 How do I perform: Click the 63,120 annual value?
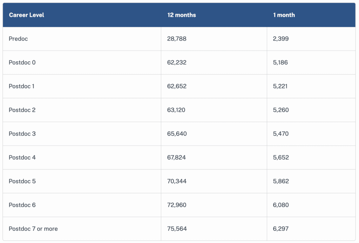pos(176,110)
